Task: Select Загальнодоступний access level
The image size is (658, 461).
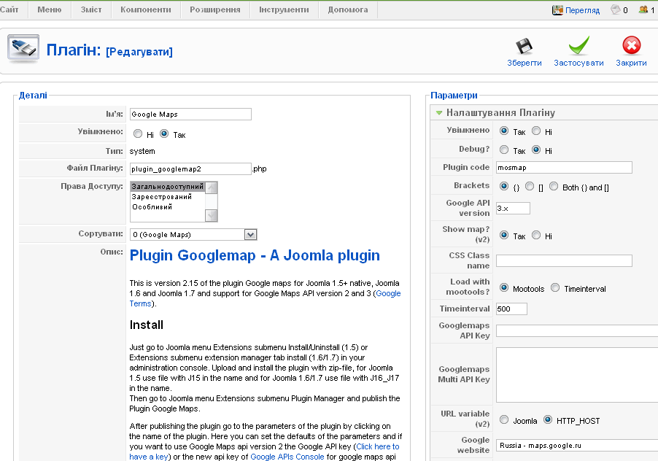Action: tap(168, 187)
